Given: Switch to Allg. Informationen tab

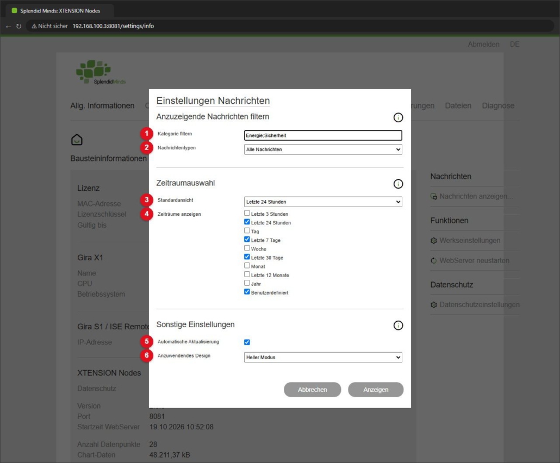Looking at the screenshot, I should point(102,105).
